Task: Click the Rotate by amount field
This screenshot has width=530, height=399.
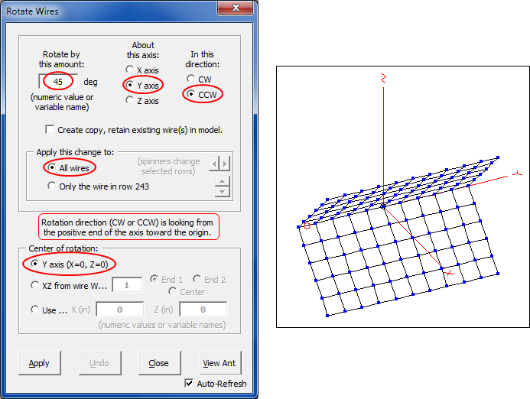Action: [x=58, y=82]
